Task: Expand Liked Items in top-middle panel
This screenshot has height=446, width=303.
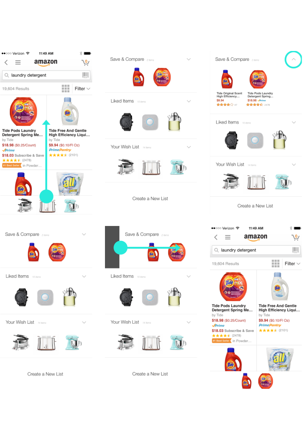Action: click(189, 101)
